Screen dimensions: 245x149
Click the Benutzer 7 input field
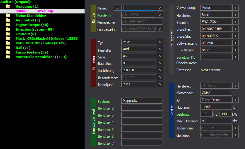tap(142, 143)
